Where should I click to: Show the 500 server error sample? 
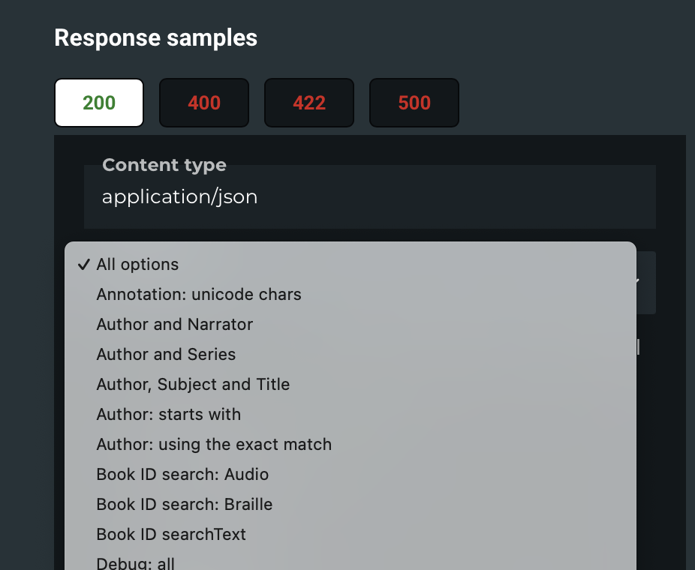[x=414, y=103]
